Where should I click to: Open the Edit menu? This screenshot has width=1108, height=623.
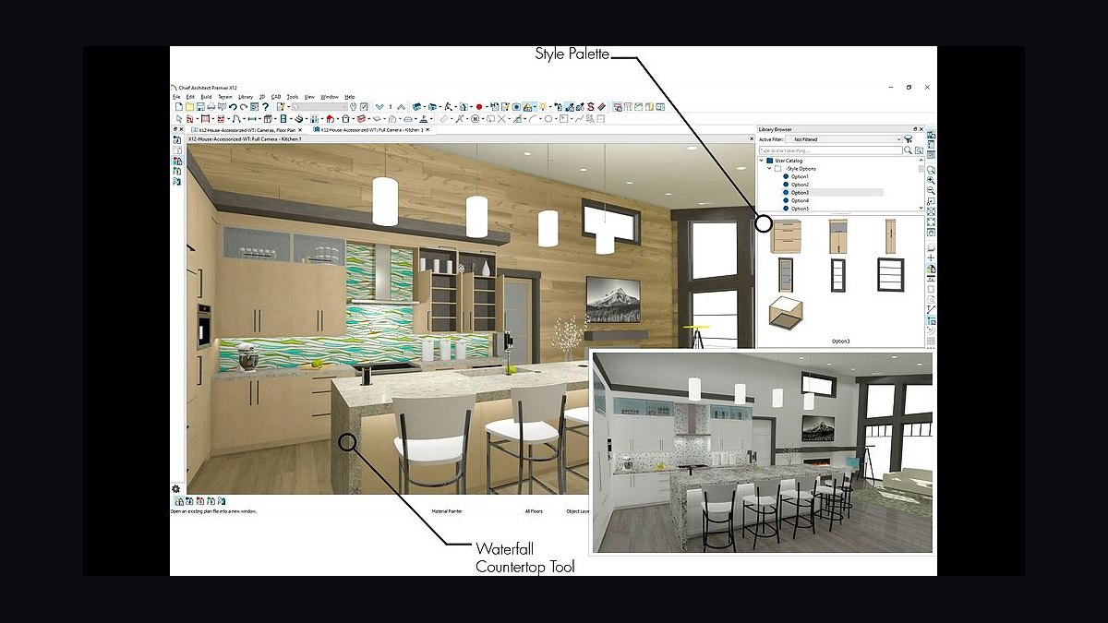point(190,97)
